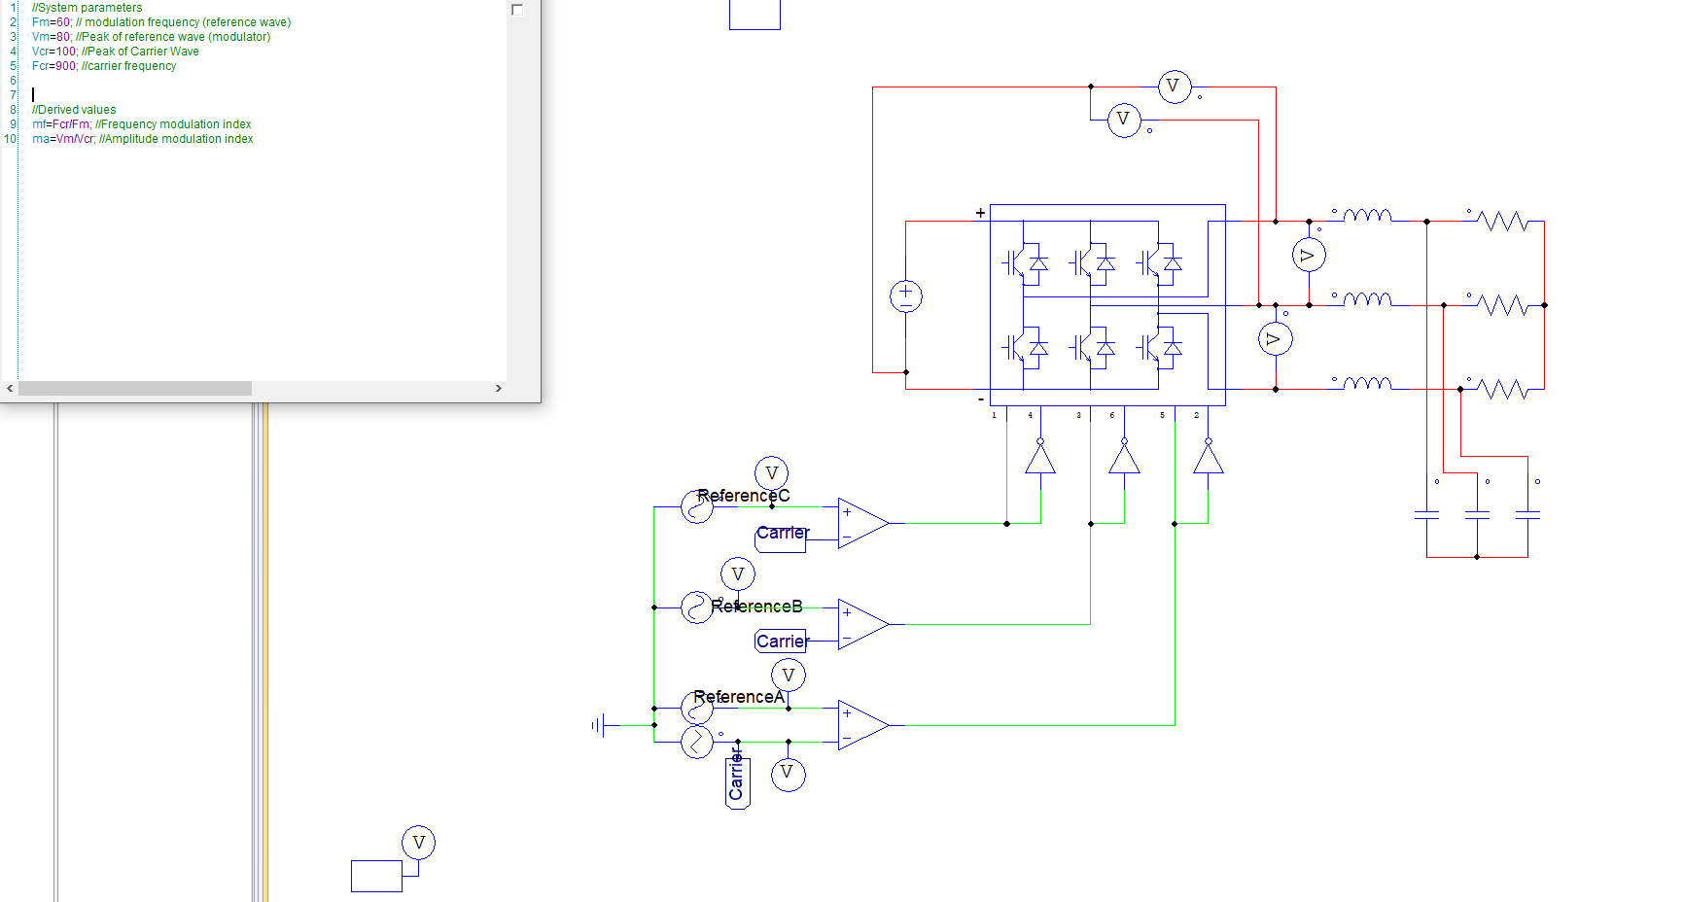This screenshot has height=902, width=1684.
Task: Select the rectangle block at top center
Action: click(754, 15)
